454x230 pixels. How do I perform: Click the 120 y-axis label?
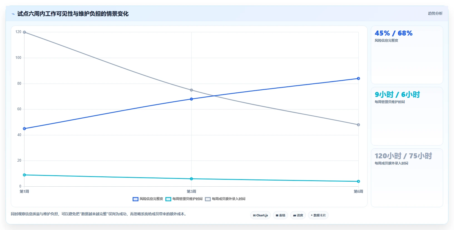point(18,32)
